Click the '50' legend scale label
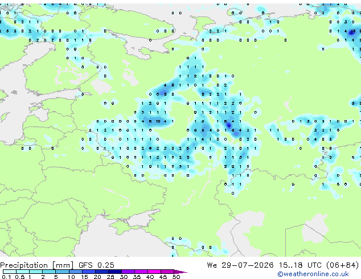 (176, 277)
